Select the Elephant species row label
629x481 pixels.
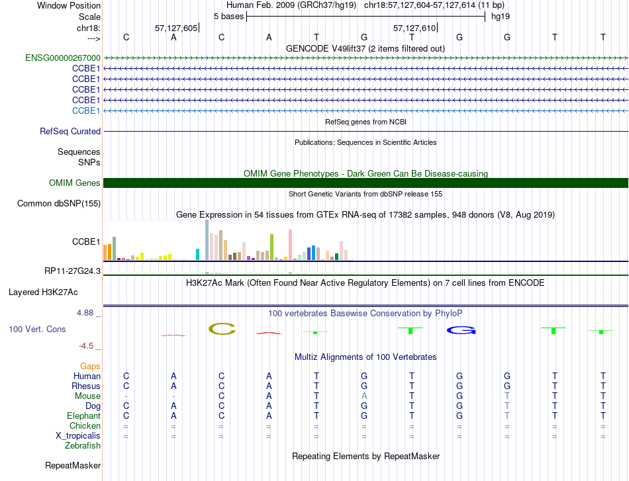point(84,415)
